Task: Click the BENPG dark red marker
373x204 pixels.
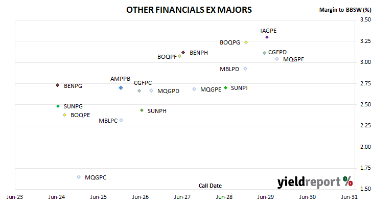Action: click(x=57, y=85)
